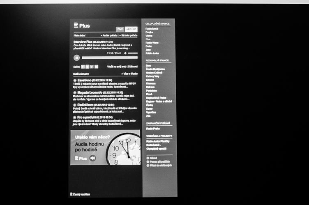Screen dimensions: 309x205
Task: Switch to the Archiv tab
Action: point(131,29)
